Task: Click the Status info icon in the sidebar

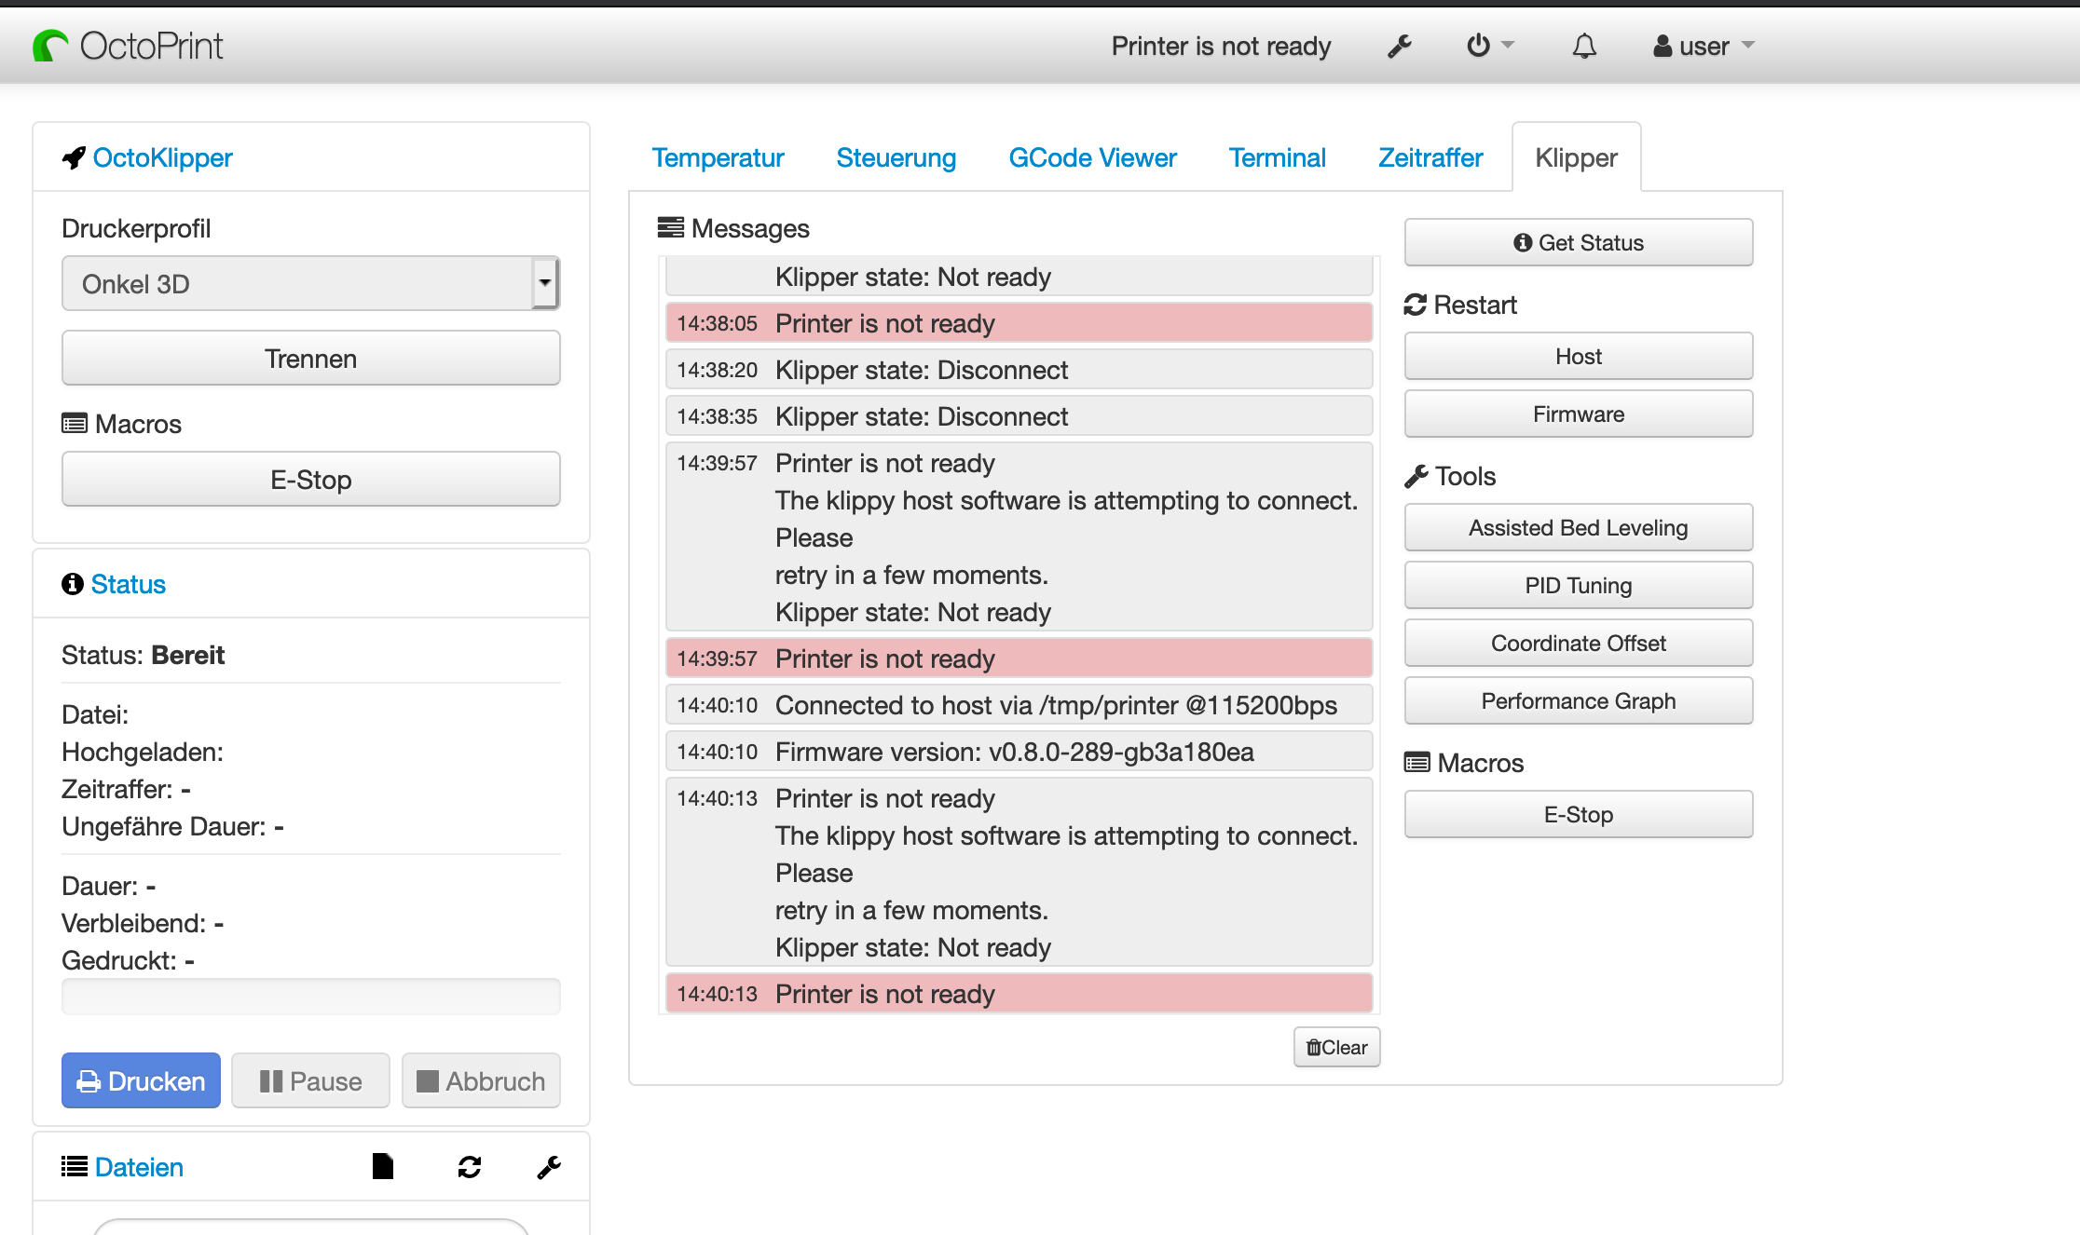Action: tap(73, 584)
